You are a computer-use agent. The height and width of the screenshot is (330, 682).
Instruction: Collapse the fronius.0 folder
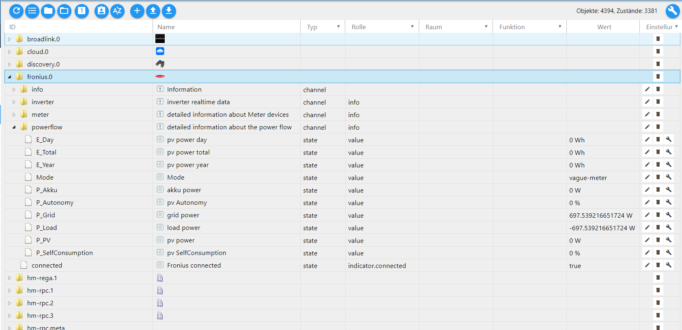pos(10,77)
